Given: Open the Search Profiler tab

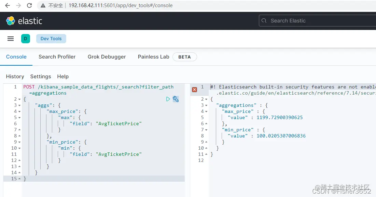Looking at the screenshot, I should (x=57, y=57).
